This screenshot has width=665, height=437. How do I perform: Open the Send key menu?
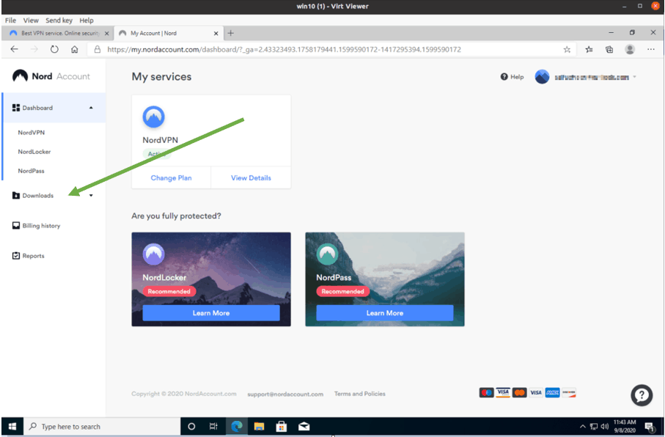point(59,21)
